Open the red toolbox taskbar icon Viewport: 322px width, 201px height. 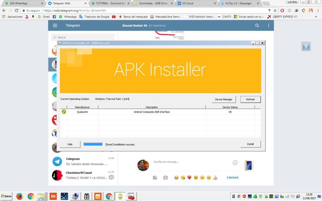click(x=131, y=196)
